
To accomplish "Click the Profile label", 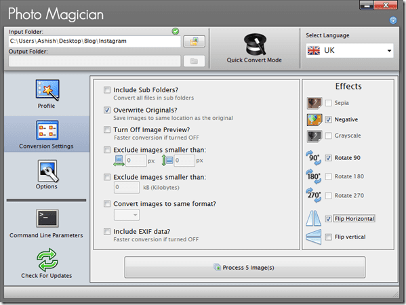I will point(46,106).
